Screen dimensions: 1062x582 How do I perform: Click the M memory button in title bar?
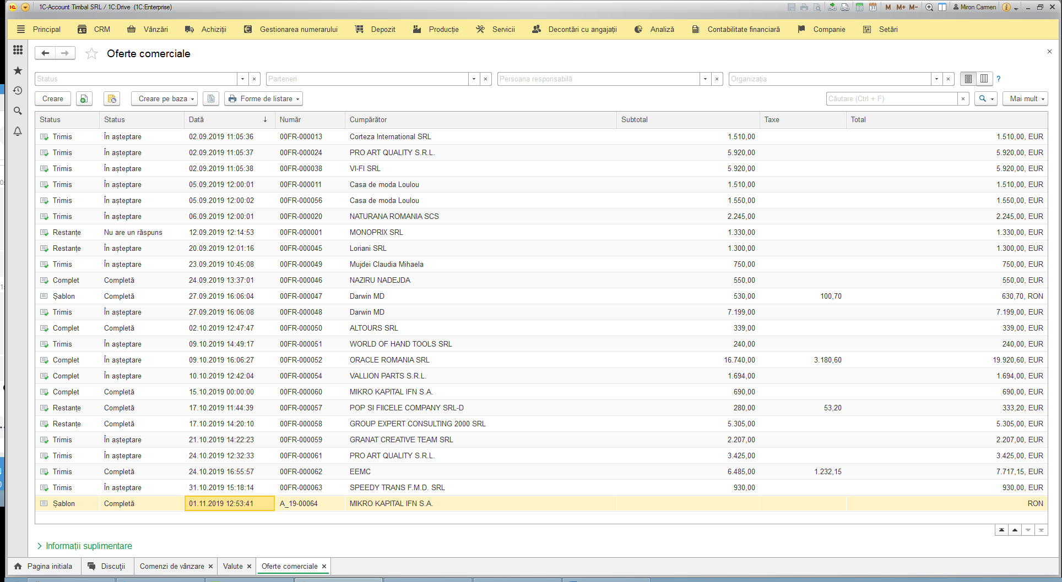coord(888,7)
